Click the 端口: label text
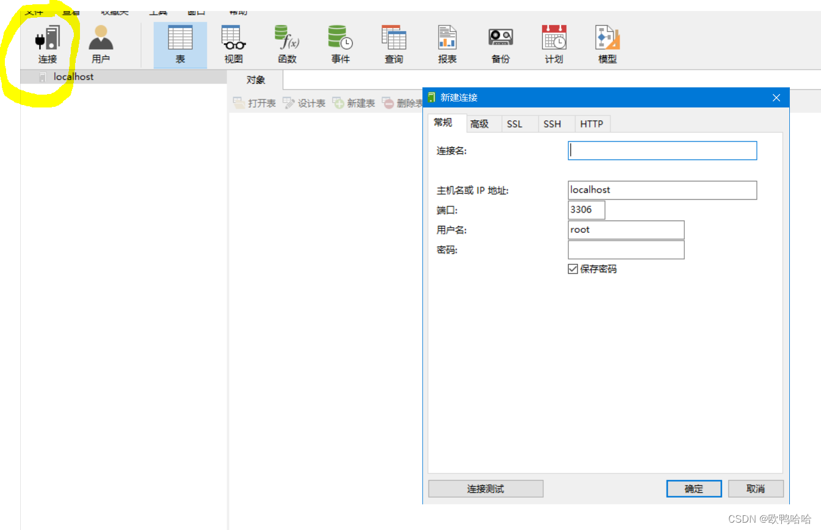Viewport: 821px width, 530px height. point(447,210)
